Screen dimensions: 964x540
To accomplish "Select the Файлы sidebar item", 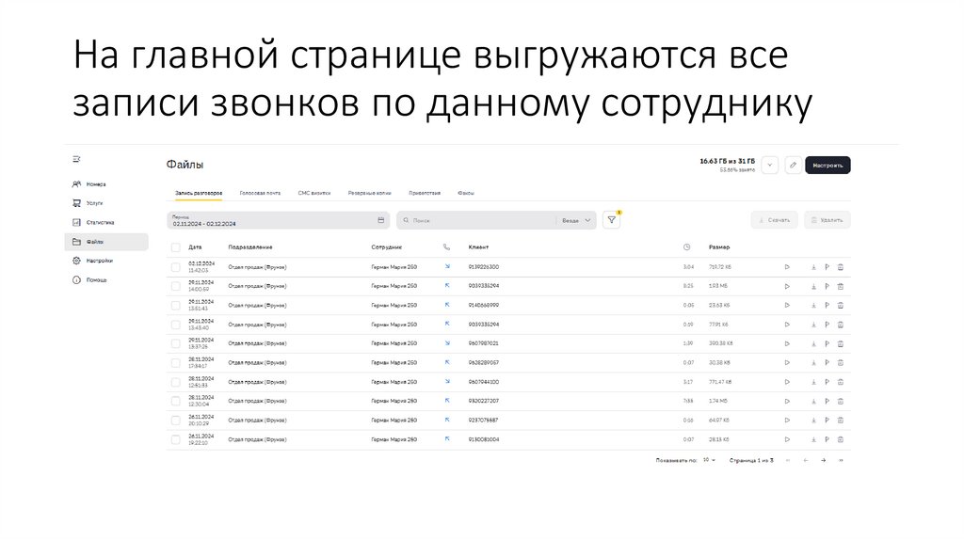I will tap(106, 242).
